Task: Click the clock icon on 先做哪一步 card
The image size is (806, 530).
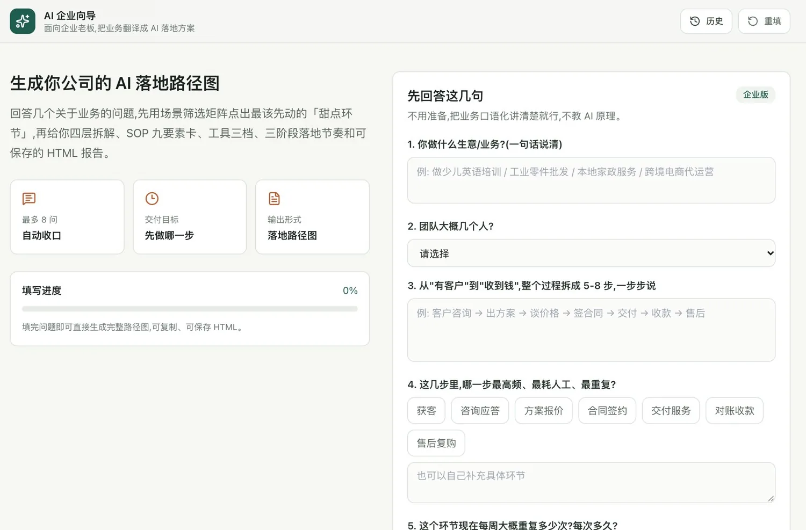Action: [152, 199]
